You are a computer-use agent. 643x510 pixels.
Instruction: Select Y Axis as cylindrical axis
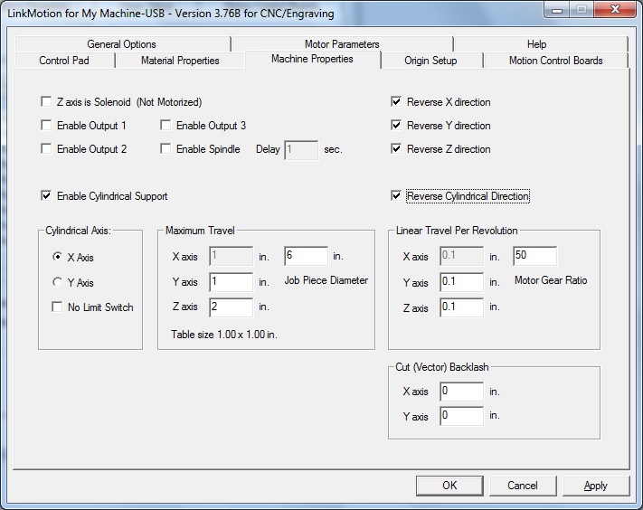(x=57, y=282)
